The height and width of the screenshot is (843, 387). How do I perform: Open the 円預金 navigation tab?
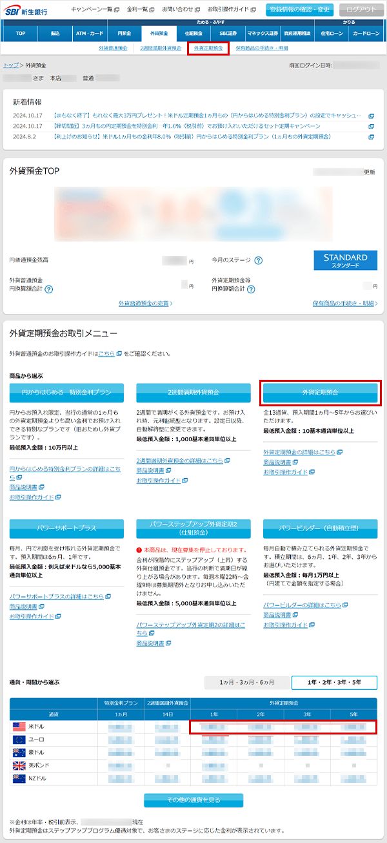click(x=124, y=32)
